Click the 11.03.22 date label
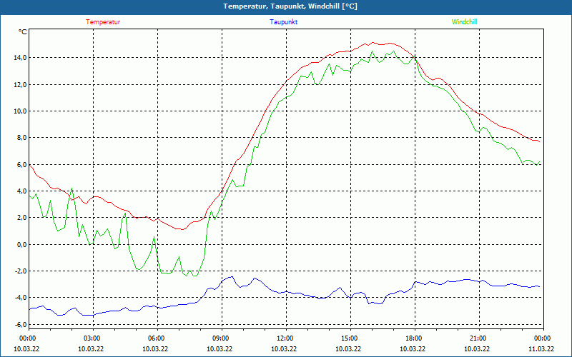The width and height of the screenshot is (572, 357). pos(541,348)
